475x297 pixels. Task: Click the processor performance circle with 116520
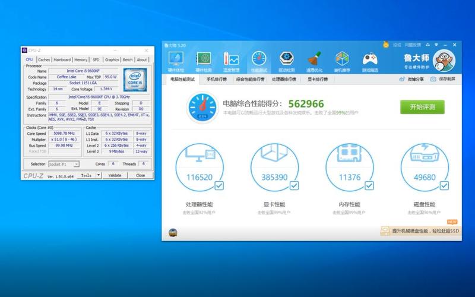tap(199, 168)
